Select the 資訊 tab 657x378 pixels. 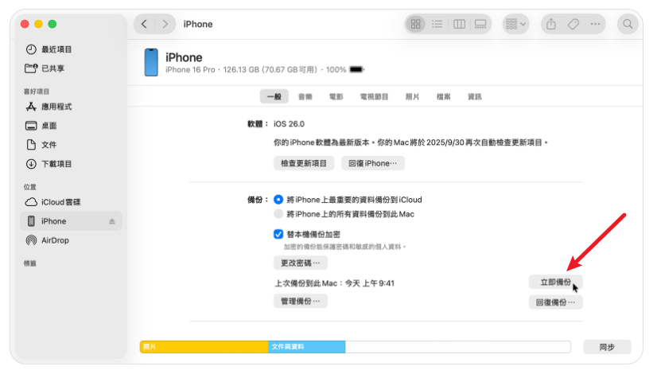tap(474, 96)
